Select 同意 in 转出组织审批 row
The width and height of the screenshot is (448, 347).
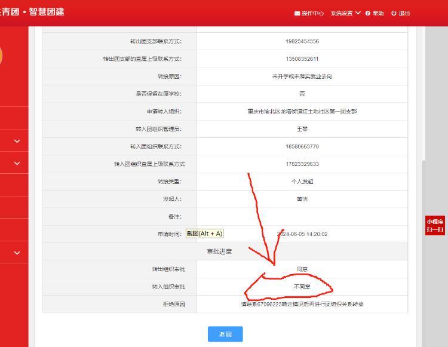(302, 269)
